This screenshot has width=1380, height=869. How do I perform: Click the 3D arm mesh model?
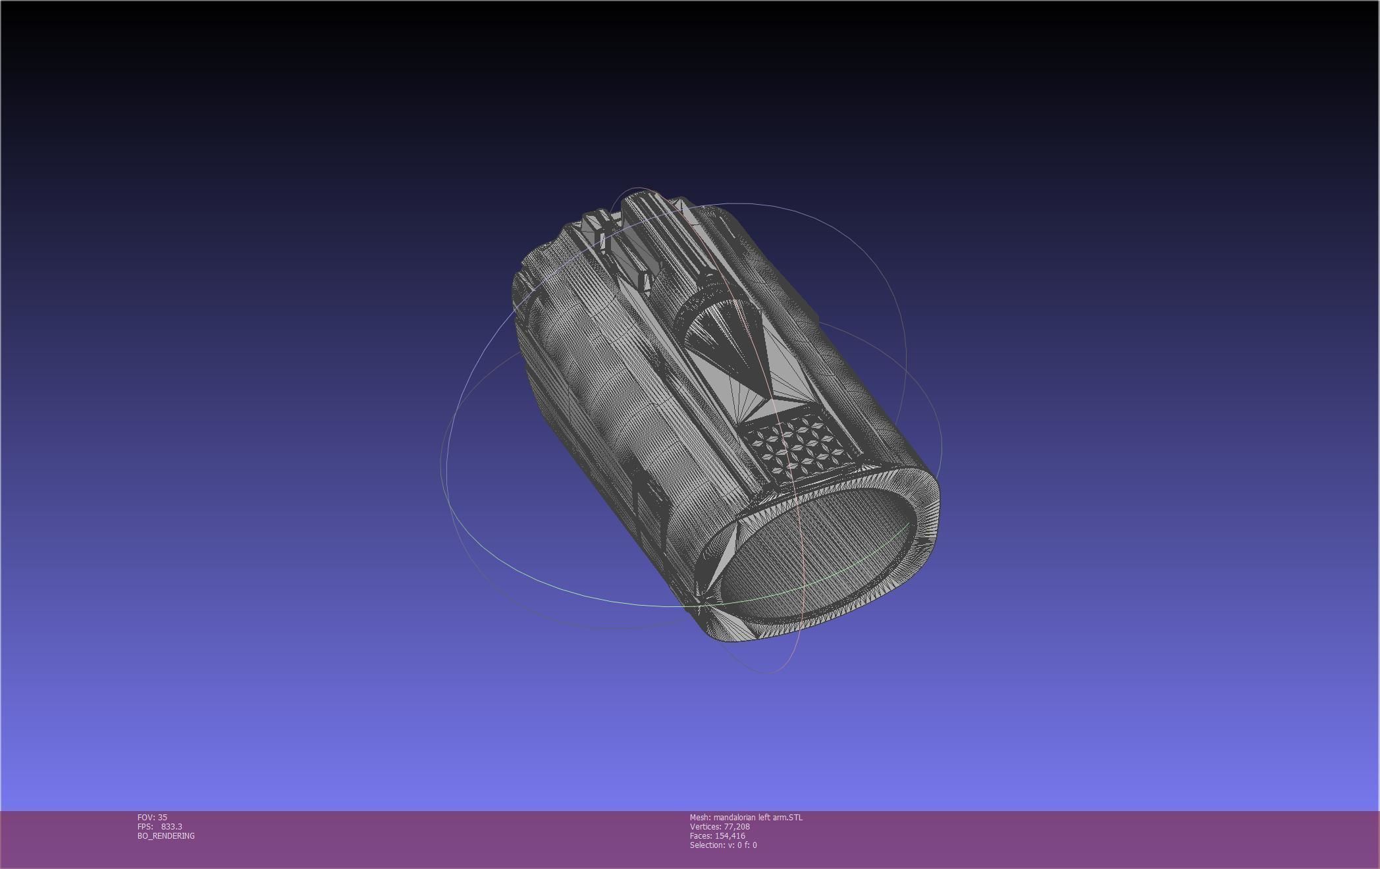[726, 415]
